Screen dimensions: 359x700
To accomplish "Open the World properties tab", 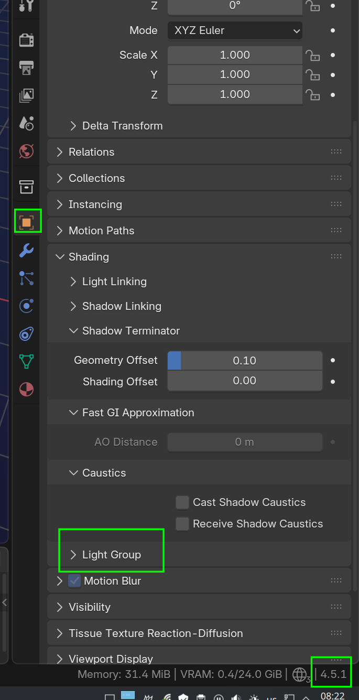I will [x=26, y=152].
